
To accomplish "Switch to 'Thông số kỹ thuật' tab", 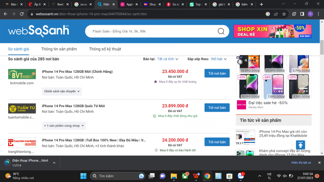I will tap(105, 49).
